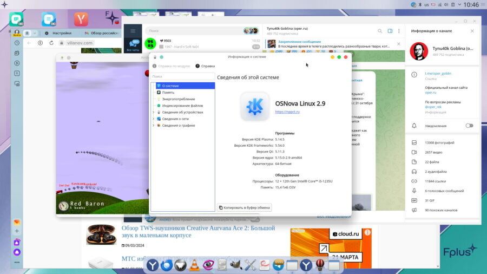
Task: Open the hot air balloon game icon in dock
Action: tap(320, 265)
